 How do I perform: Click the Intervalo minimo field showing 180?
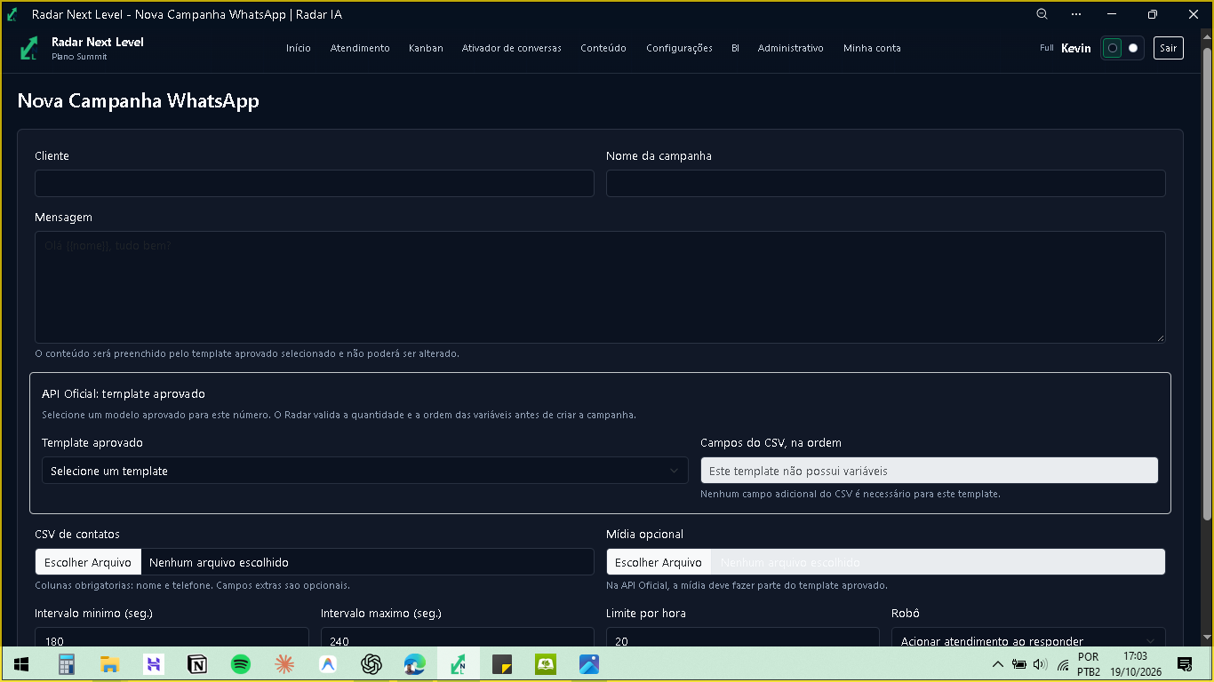pos(172,638)
